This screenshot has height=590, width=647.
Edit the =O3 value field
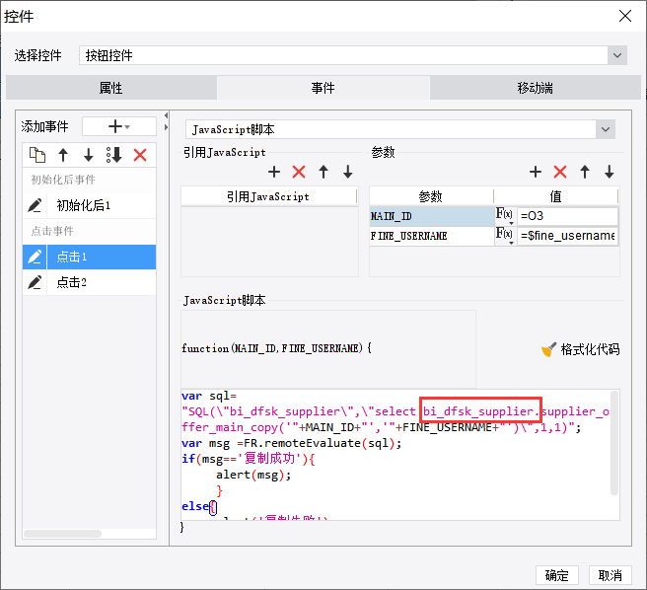[567, 216]
